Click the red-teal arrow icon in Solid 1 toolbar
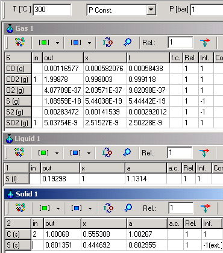This screenshot has height=253, width=223. point(205,208)
